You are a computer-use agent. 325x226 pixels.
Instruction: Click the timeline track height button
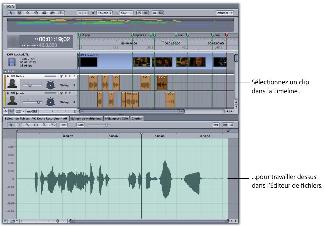pos(154,13)
